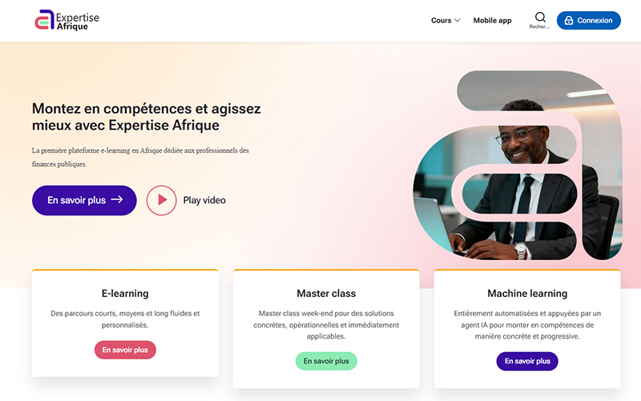The width and height of the screenshot is (641, 401).
Task: Click the Expertise Afrique logo
Action: click(67, 21)
